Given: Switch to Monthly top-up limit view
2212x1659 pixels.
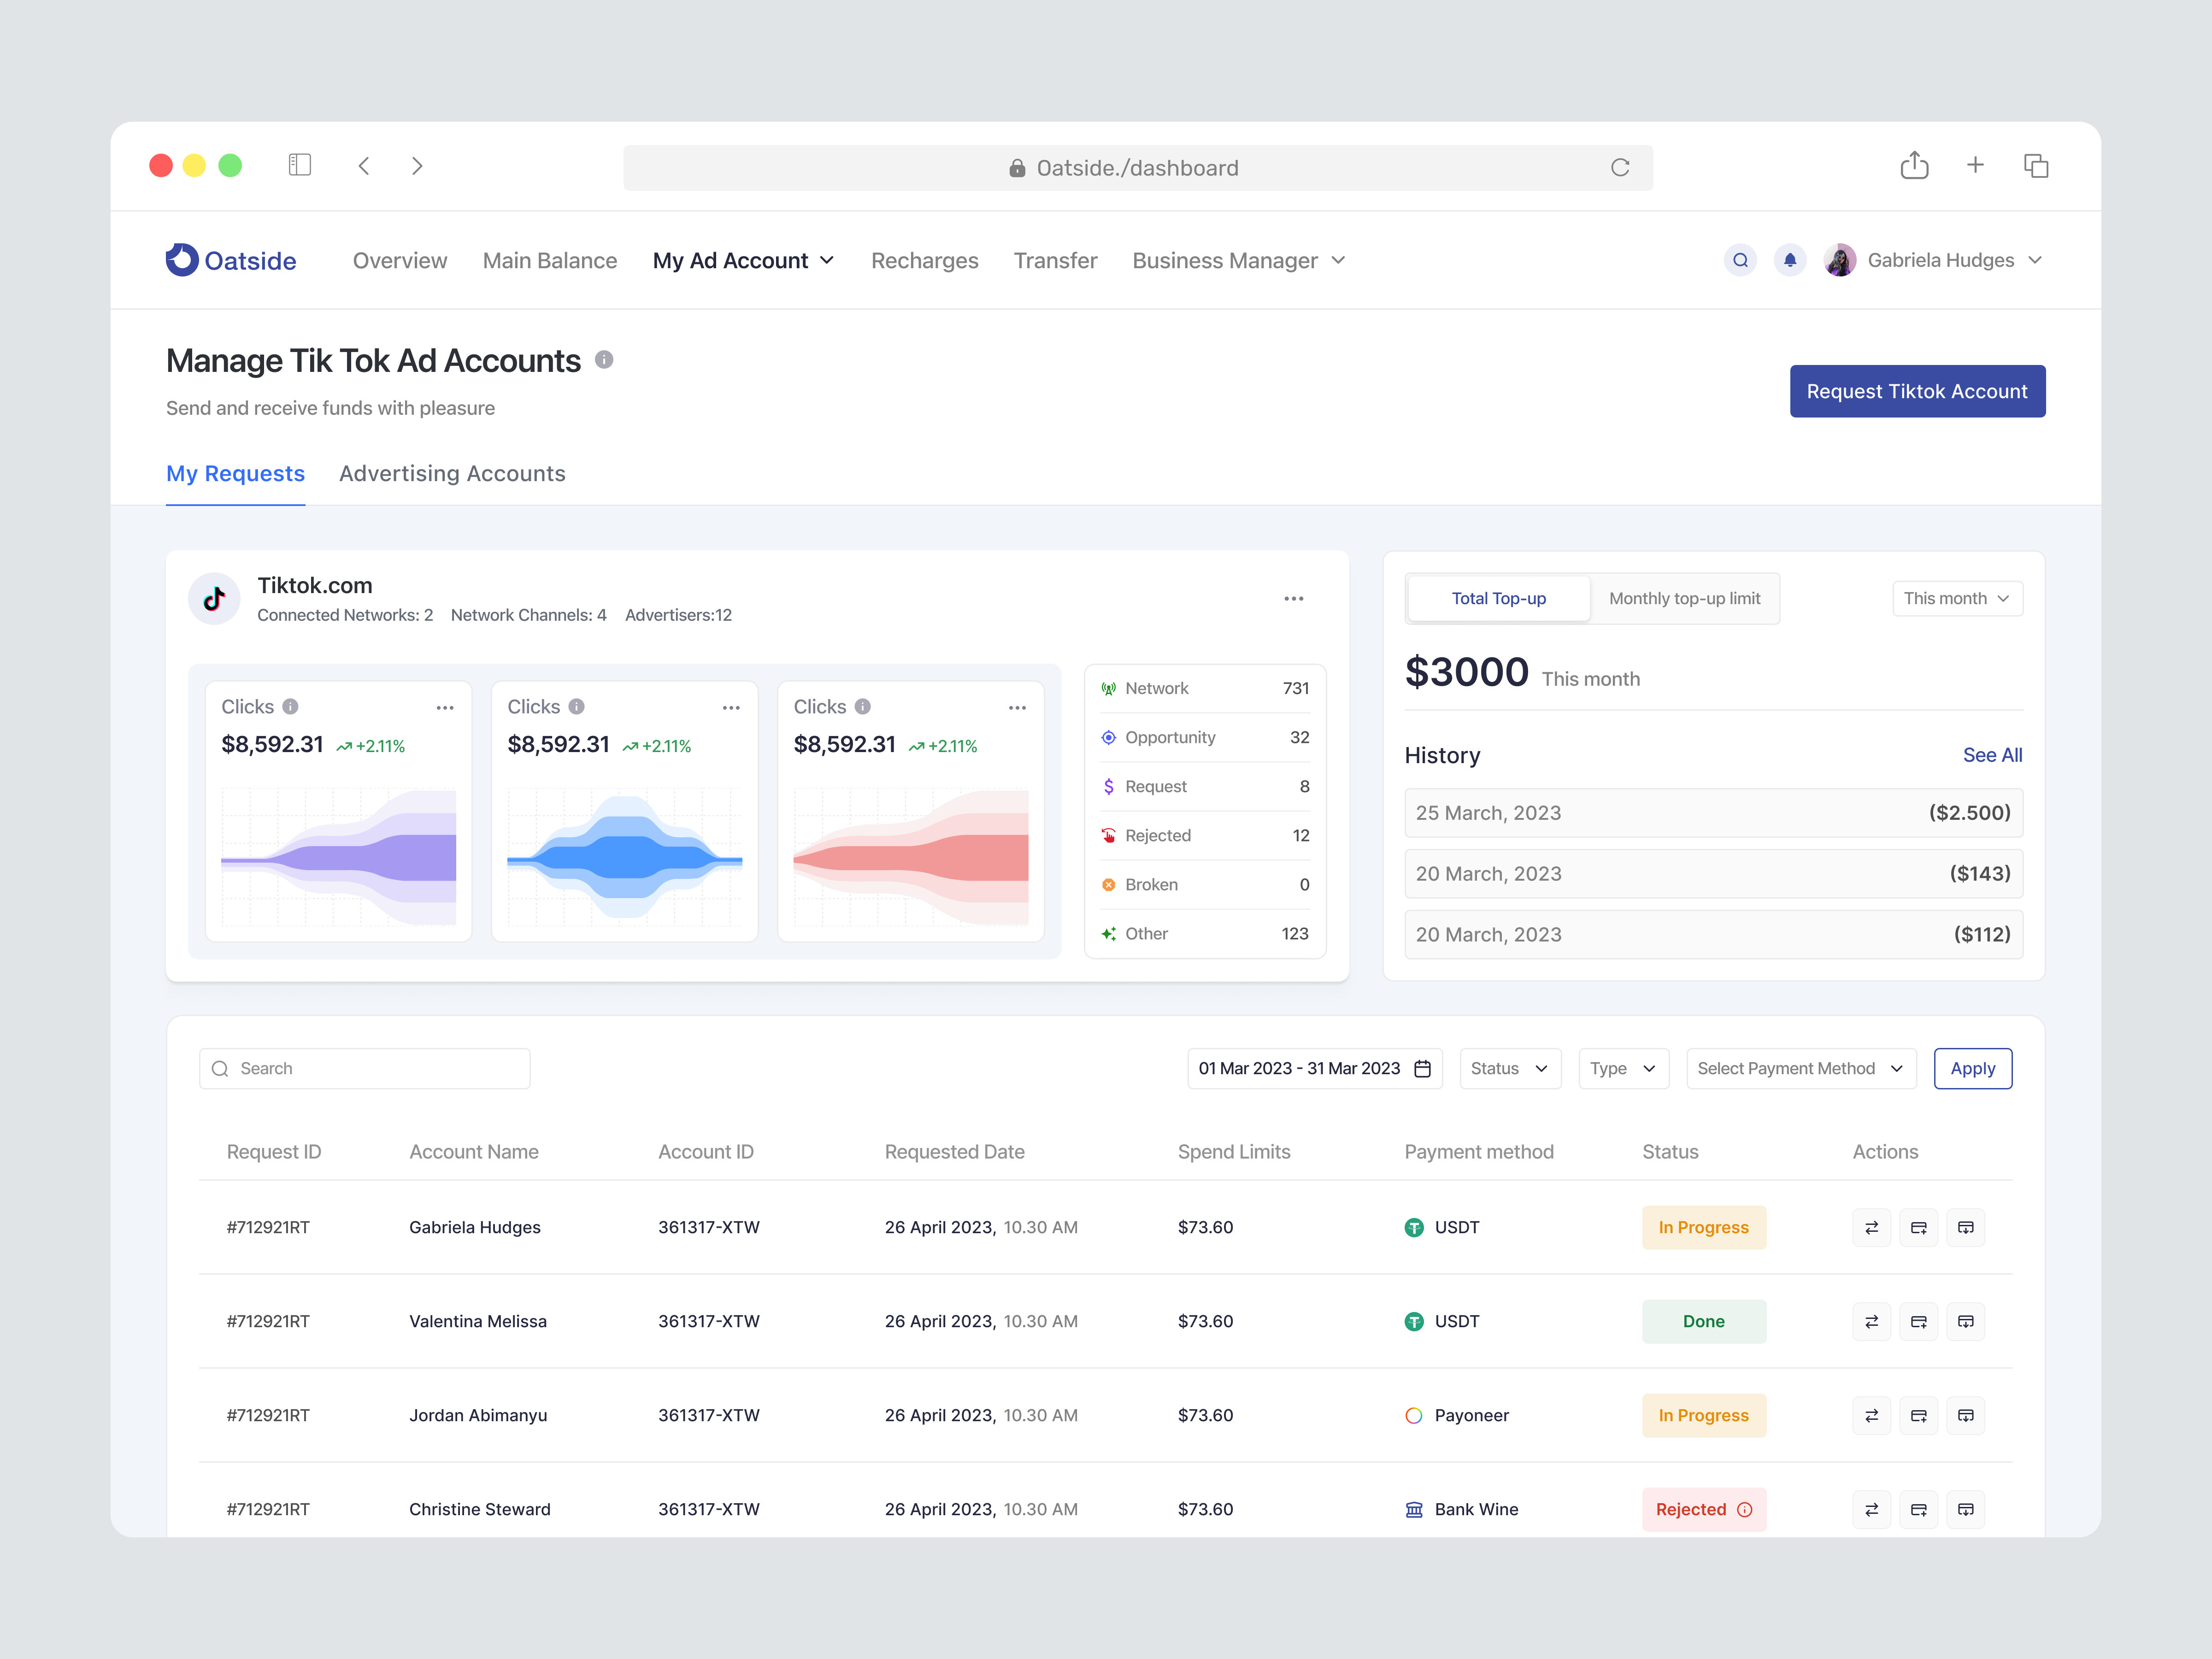Looking at the screenshot, I should click(1685, 598).
